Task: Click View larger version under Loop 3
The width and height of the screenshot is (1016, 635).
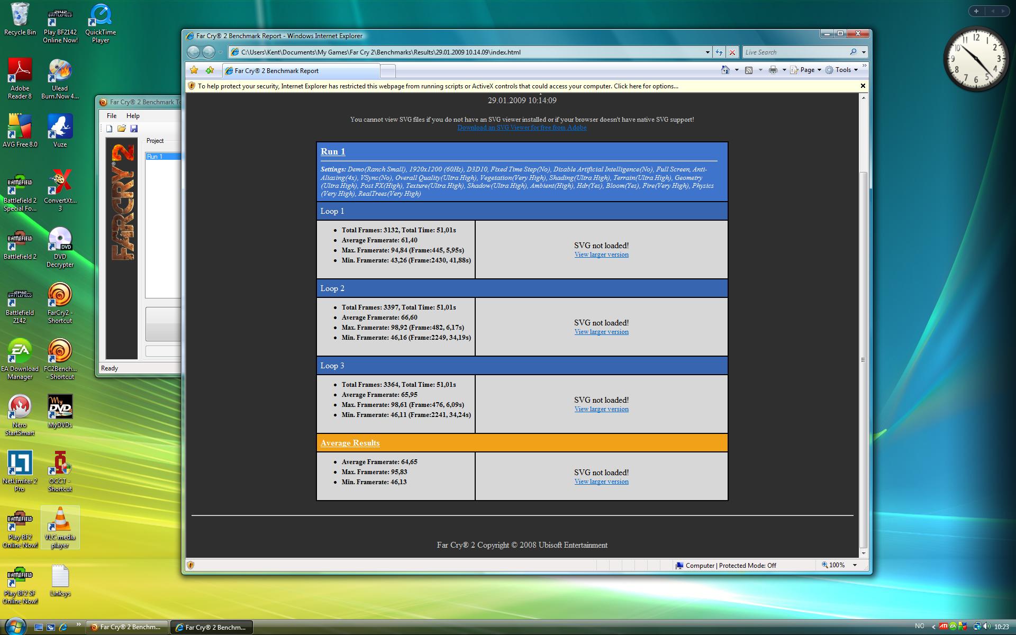Action: pos(602,409)
